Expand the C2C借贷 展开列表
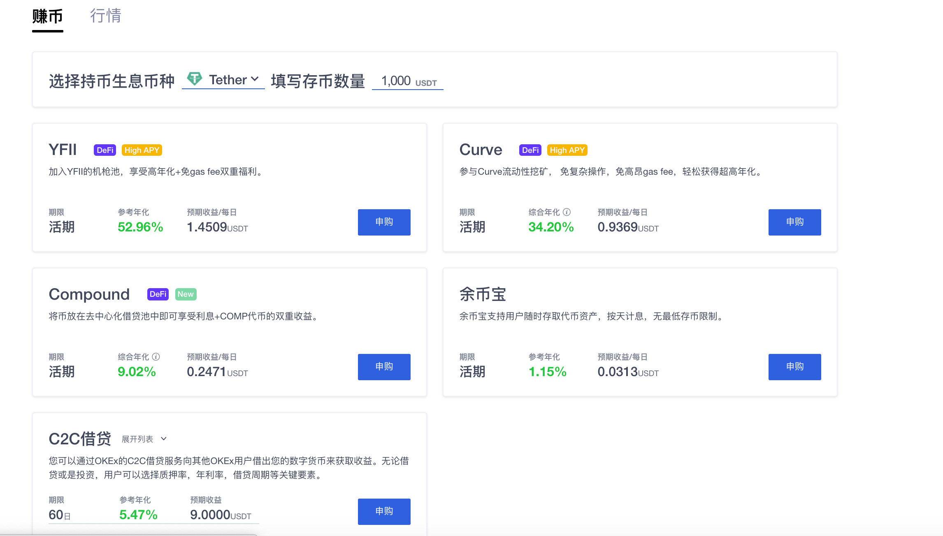The width and height of the screenshot is (943, 536). click(144, 439)
